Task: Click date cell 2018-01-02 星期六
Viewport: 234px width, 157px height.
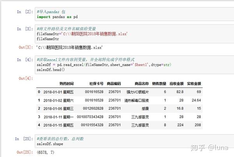Action: click(58, 100)
